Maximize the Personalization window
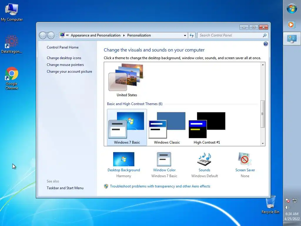 coord(254,27)
